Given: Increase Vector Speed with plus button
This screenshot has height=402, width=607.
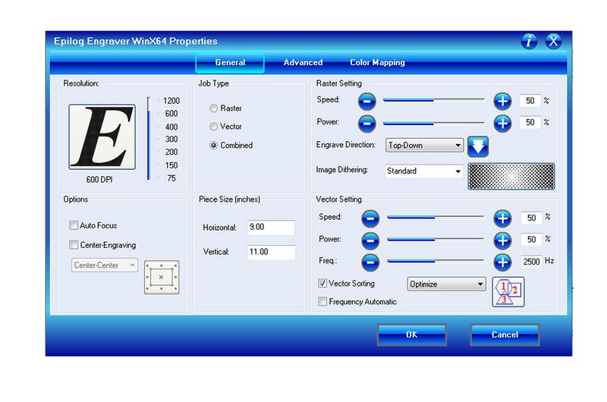Looking at the screenshot, I should pyautogui.click(x=502, y=218).
